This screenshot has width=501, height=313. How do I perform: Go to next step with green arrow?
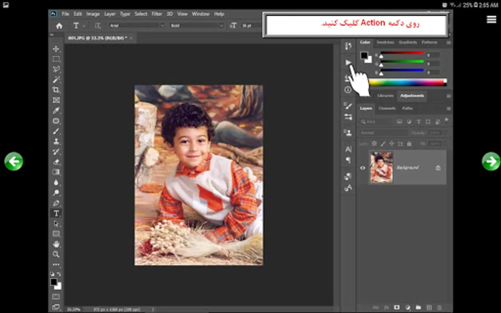tap(491, 161)
